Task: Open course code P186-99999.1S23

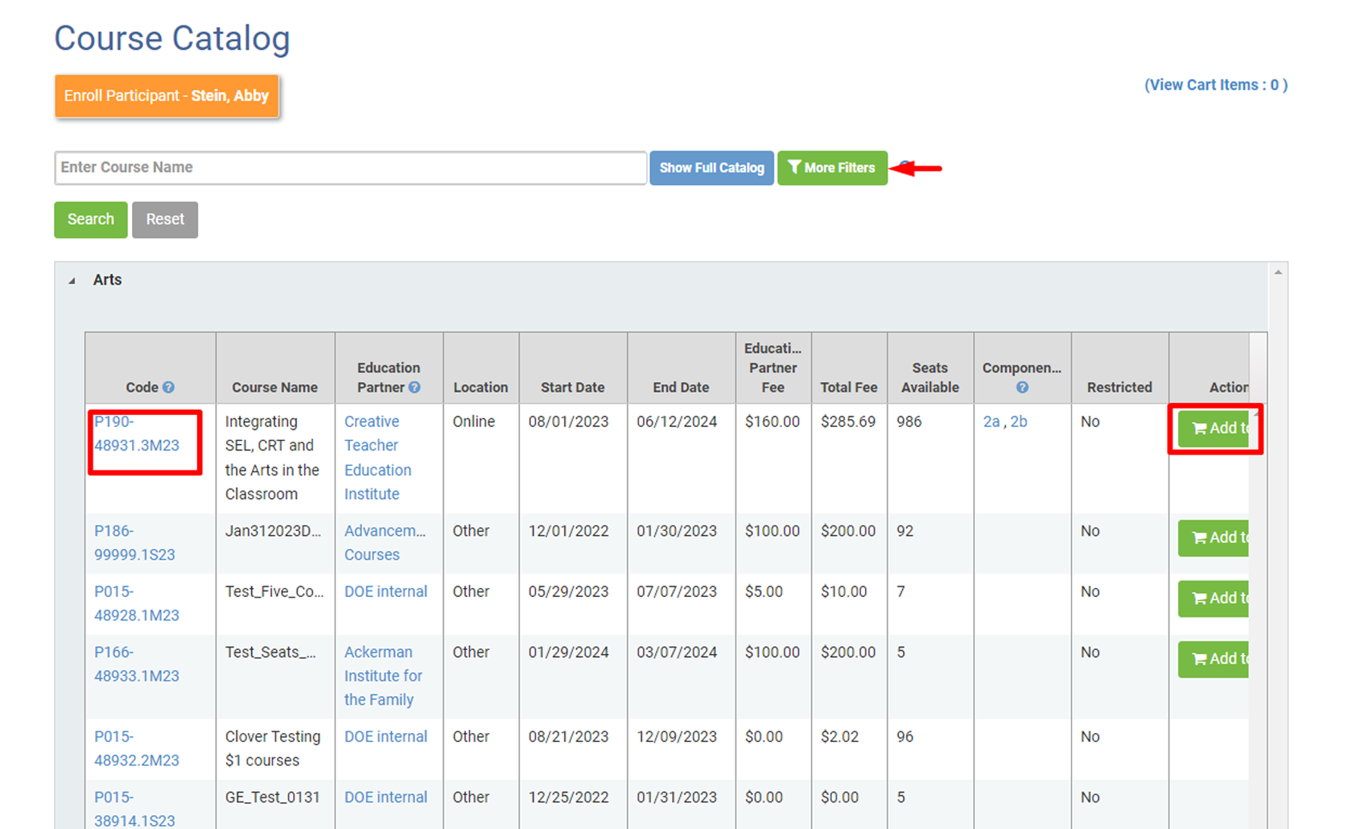Action: 134,543
